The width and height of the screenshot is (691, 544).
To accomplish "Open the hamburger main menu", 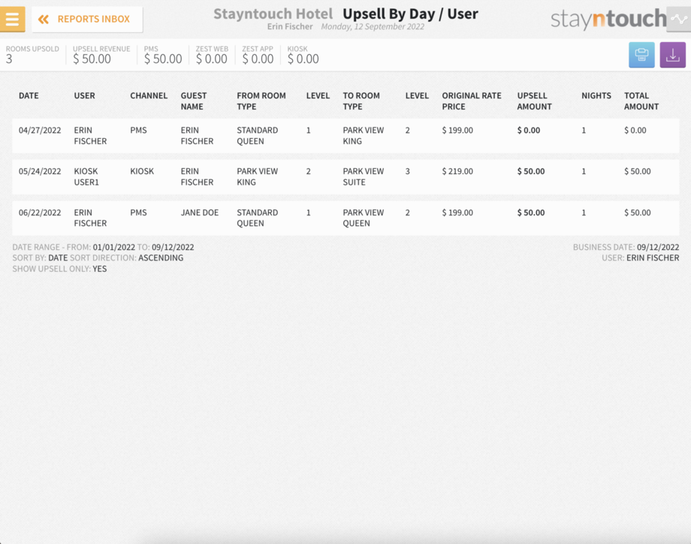I will coord(12,20).
